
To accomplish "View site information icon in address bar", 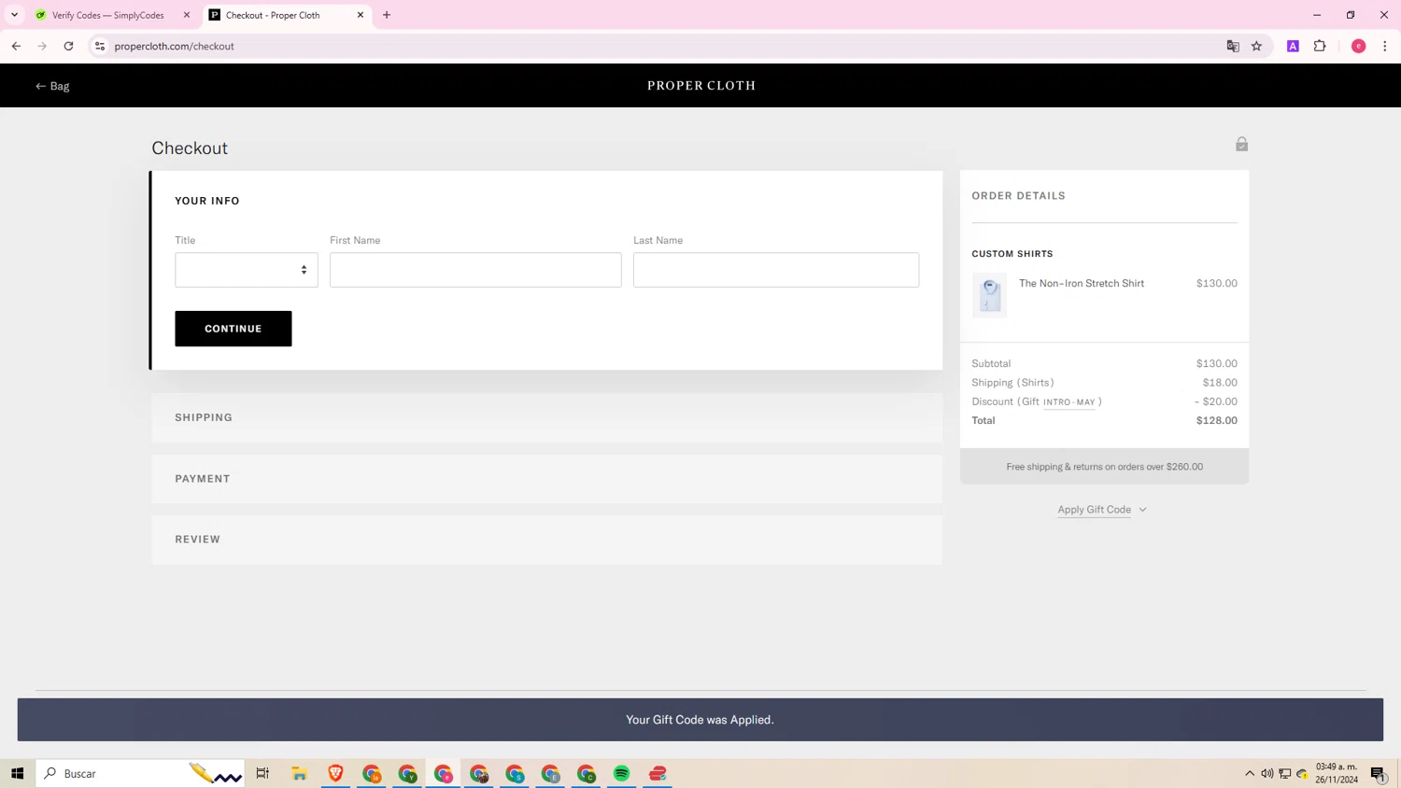I will [100, 46].
